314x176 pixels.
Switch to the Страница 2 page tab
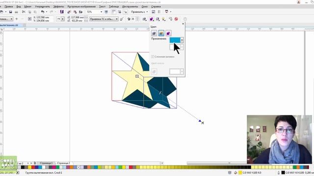point(63,163)
